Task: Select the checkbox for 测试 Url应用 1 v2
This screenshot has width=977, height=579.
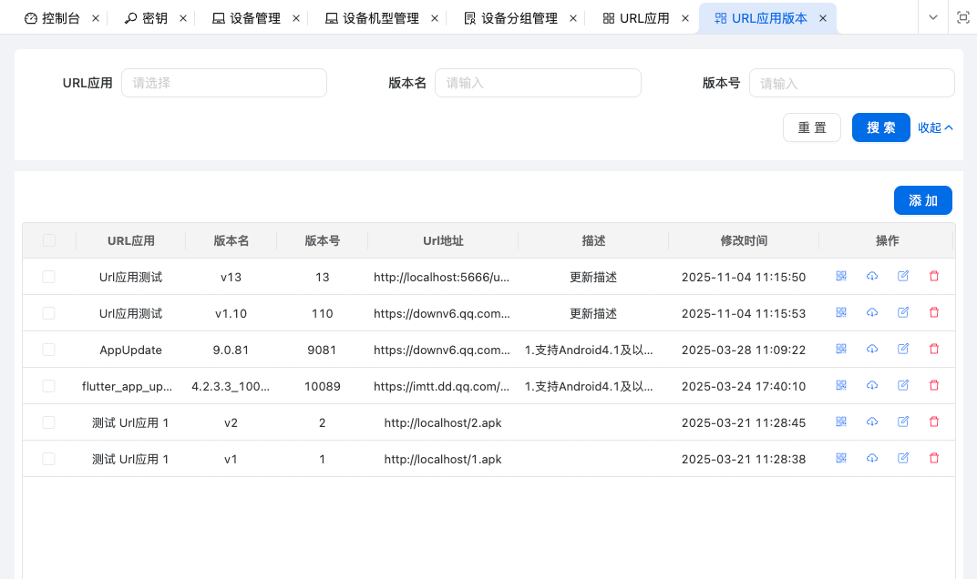Action: pos(48,422)
